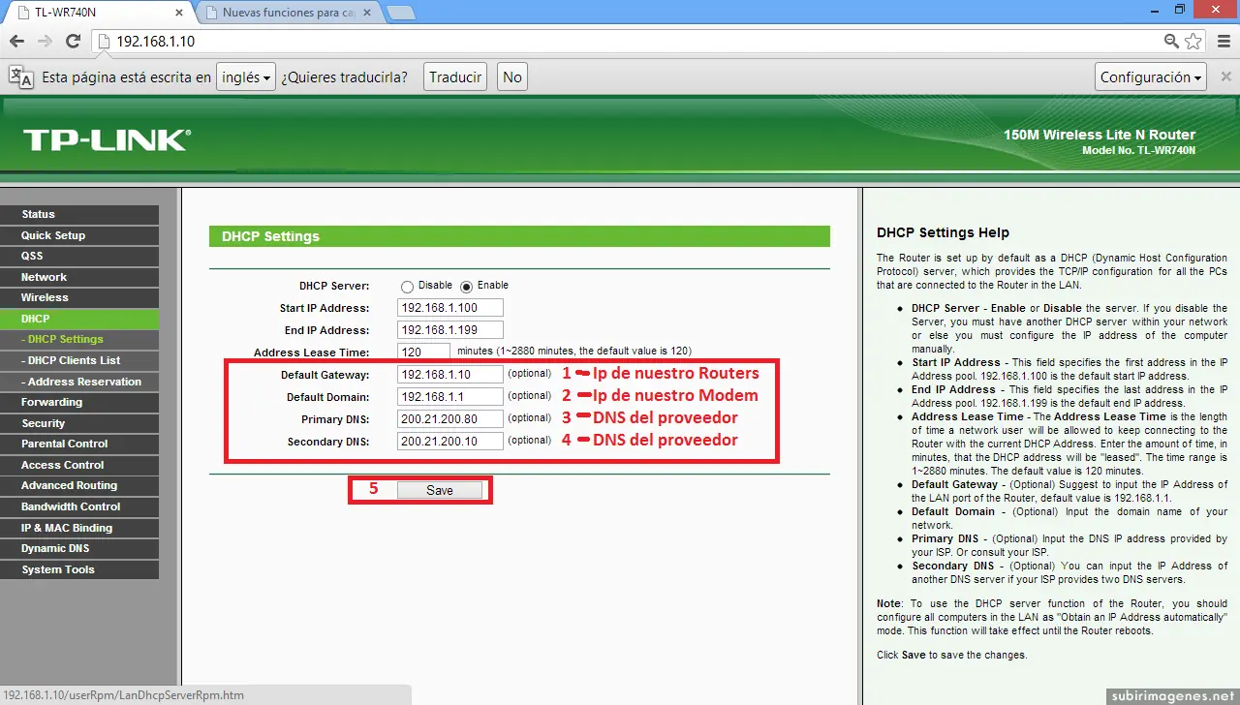Click the End IP Address field

click(450, 330)
